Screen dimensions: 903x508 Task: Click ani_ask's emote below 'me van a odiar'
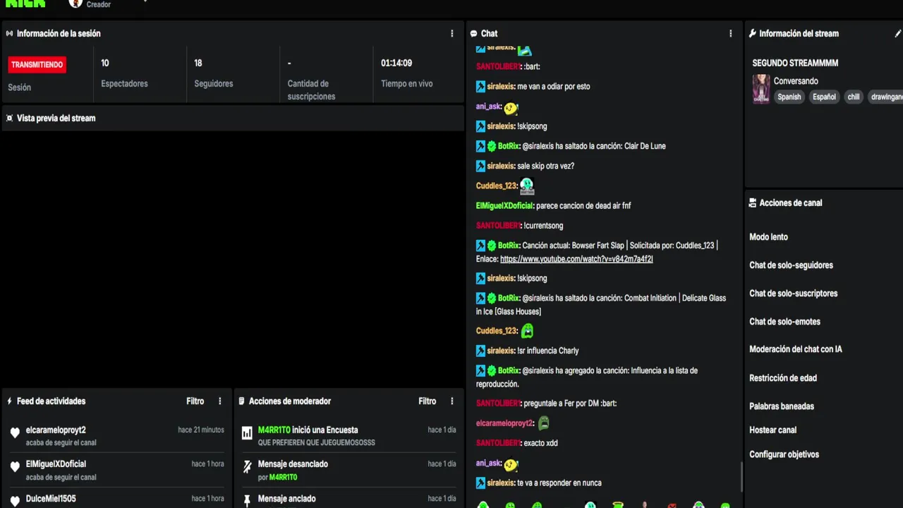click(511, 107)
